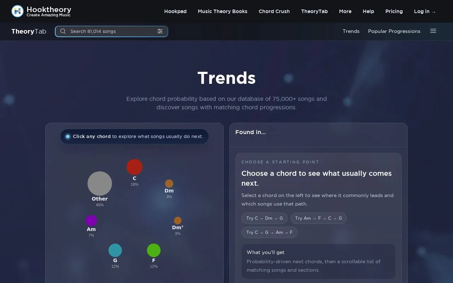Select the green F chord circle

[x=154, y=250]
